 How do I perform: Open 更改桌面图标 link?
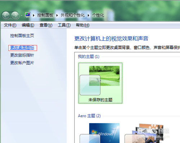coord(22,48)
